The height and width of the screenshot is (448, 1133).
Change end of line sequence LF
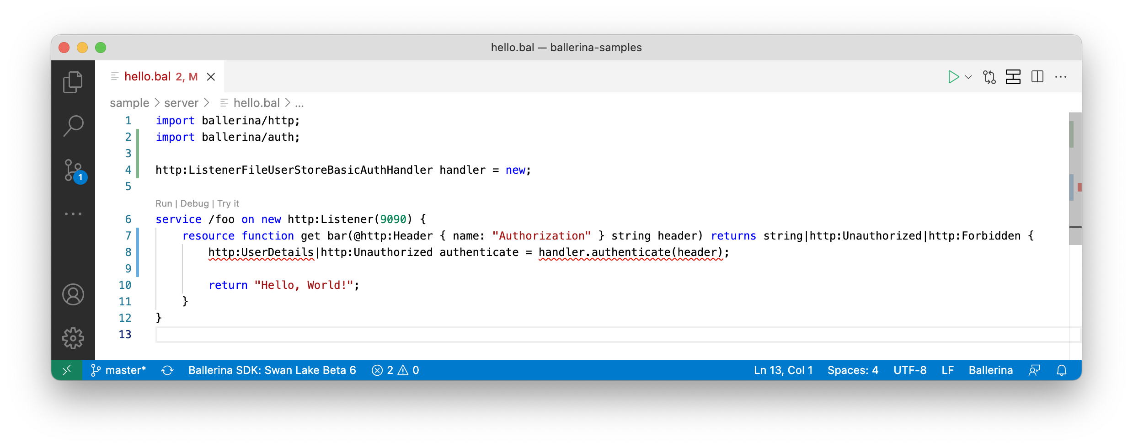point(947,370)
